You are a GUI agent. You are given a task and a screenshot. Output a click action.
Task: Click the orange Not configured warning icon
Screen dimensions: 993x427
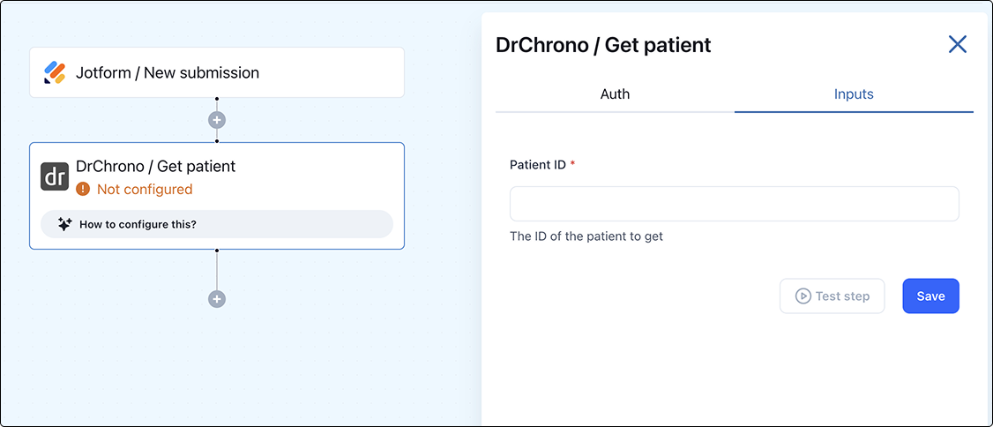(83, 189)
